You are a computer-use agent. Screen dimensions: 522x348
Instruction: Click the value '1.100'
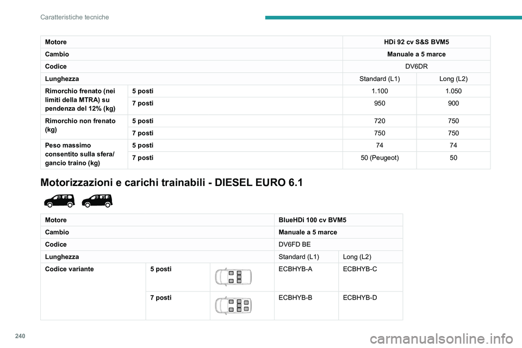click(x=380, y=91)
